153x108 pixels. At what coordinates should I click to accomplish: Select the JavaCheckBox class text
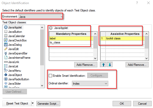tap(18, 40)
